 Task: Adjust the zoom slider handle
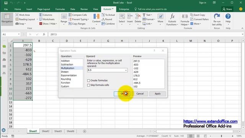coord(221,136)
